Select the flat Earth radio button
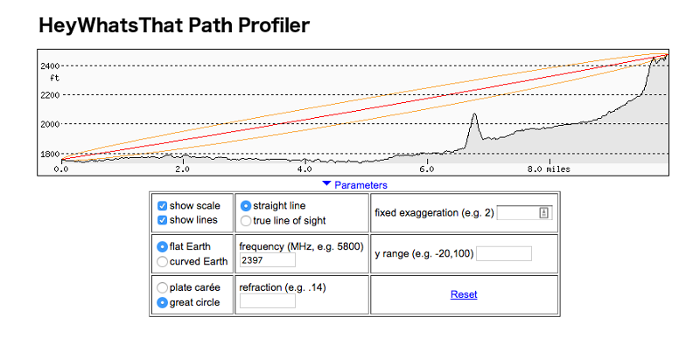This screenshot has height=338, width=700. [x=162, y=246]
